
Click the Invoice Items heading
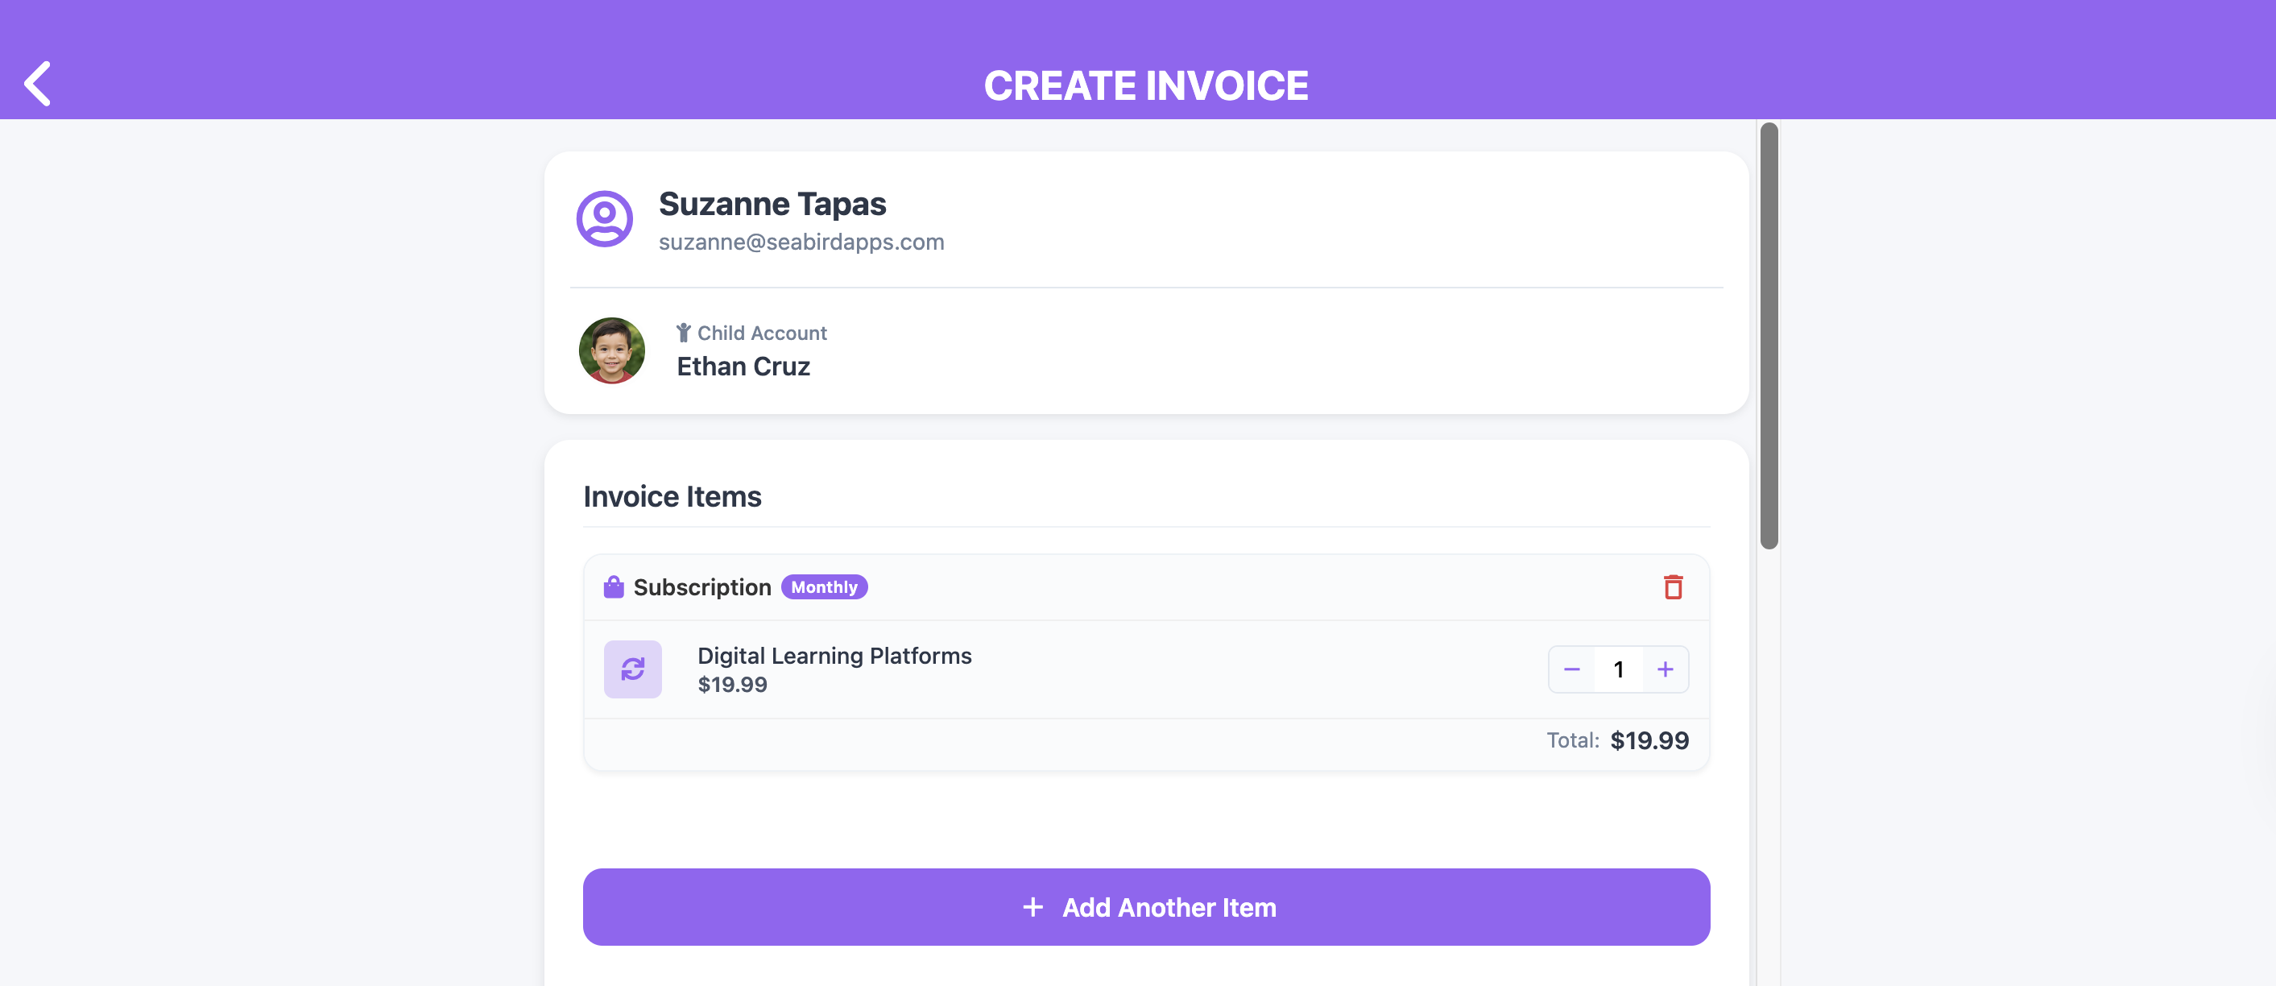point(672,496)
